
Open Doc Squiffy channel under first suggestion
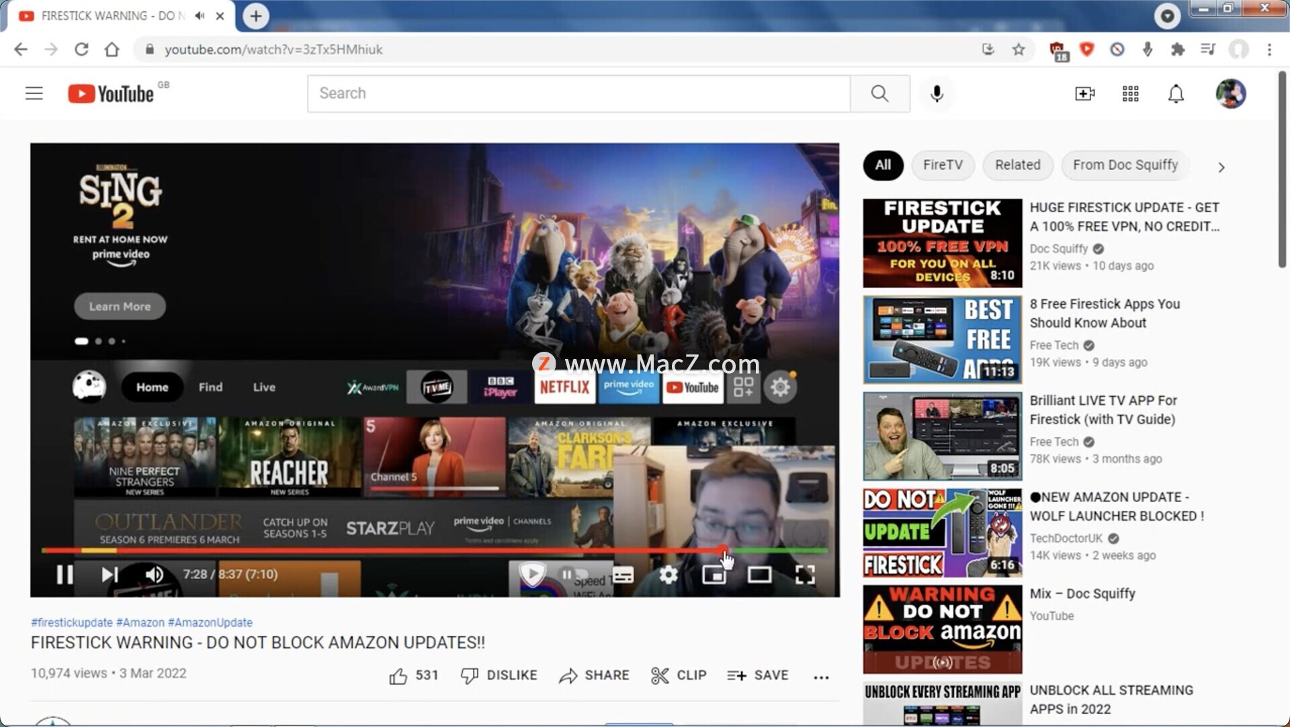coord(1059,249)
